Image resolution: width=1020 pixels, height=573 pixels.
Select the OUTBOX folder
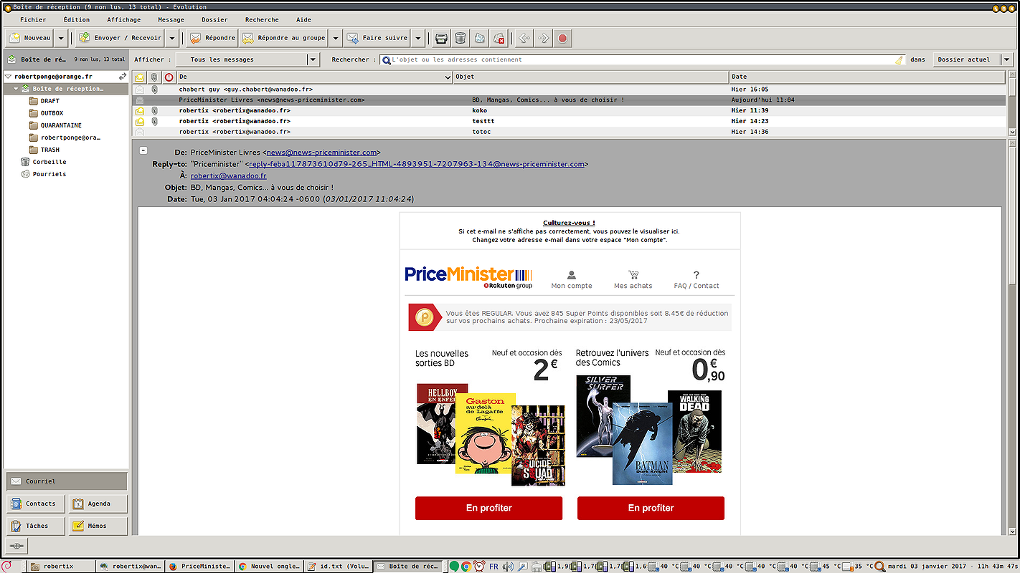pyautogui.click(x=52, y=113)
